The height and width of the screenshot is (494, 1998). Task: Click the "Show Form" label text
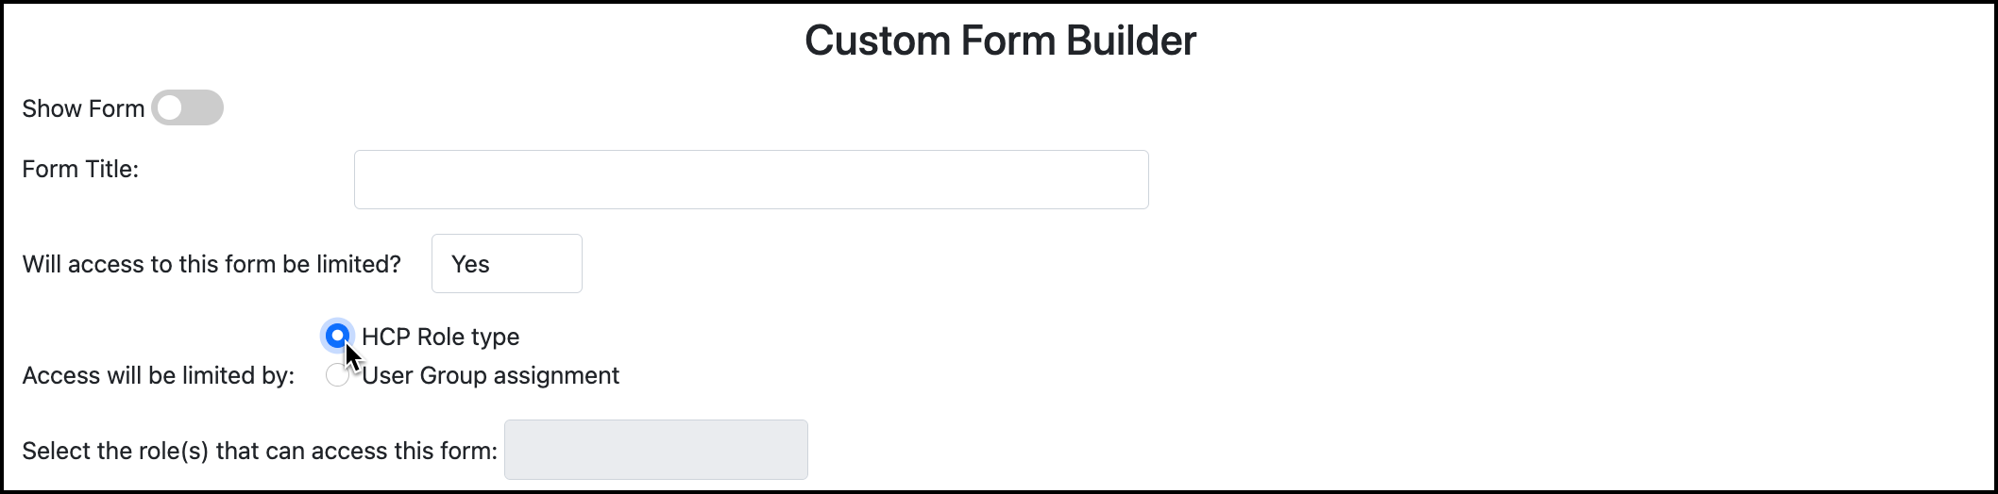point(83,108)
